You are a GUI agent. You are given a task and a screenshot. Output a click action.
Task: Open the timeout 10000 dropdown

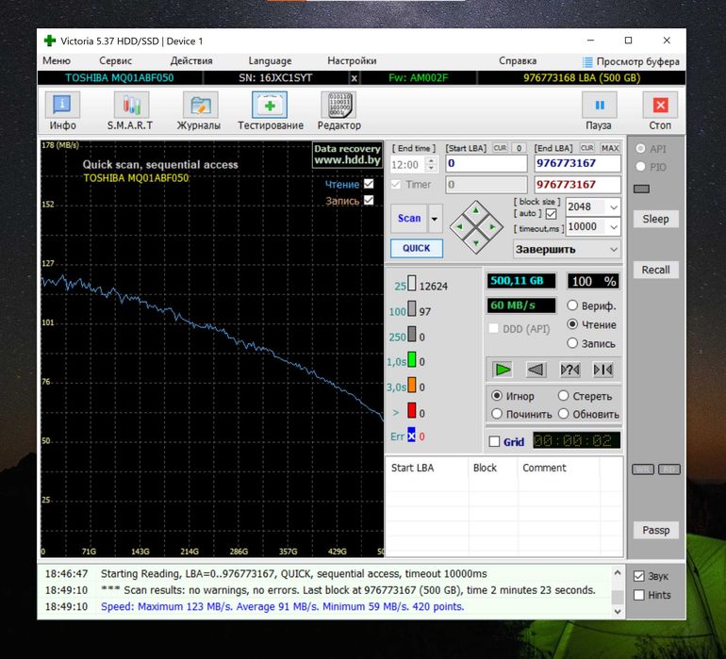click(x=613, y=227)
